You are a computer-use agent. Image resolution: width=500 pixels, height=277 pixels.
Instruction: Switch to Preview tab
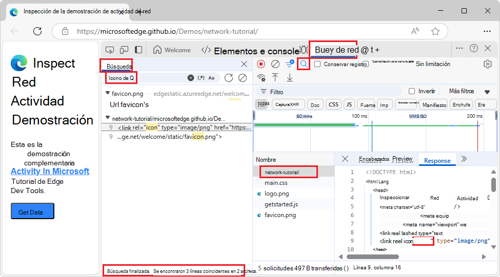coord(402,159)
